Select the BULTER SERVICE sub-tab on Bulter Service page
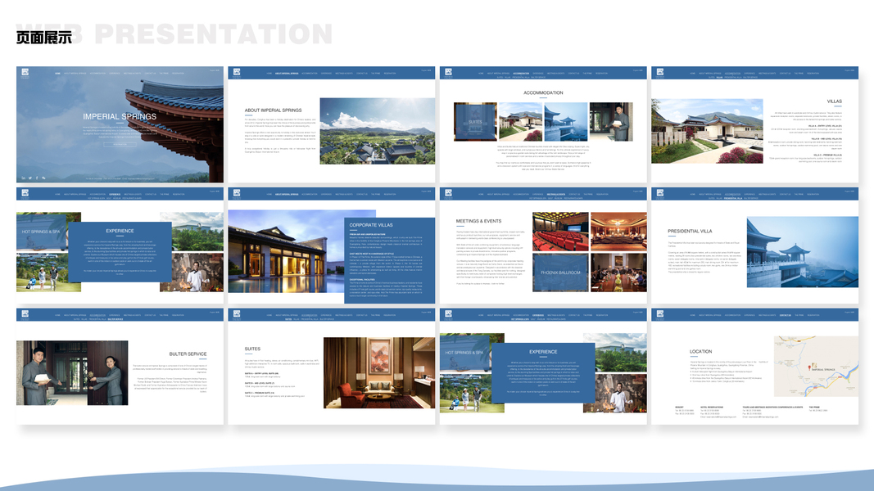This screenshot has width=874, height=491. pyautogui.click(x=115, y=319)
